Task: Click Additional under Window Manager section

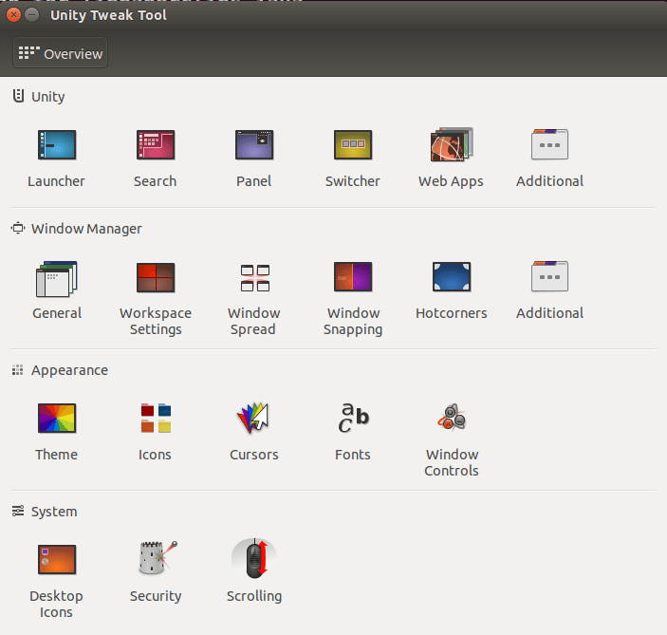Action: coord(549,278)
